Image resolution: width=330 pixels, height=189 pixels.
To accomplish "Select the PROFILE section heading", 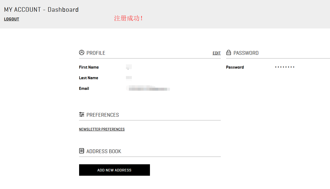I will [96, 53].
